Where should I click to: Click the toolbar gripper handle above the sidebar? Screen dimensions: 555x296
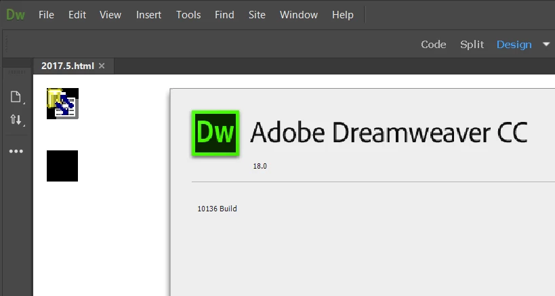click(x=17, y=72)
